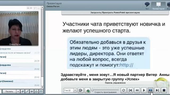This screenshot has width=170, height=95.
Task: Click the chat panel scrollbar up arrow
Action: click(x=42, y=7)
